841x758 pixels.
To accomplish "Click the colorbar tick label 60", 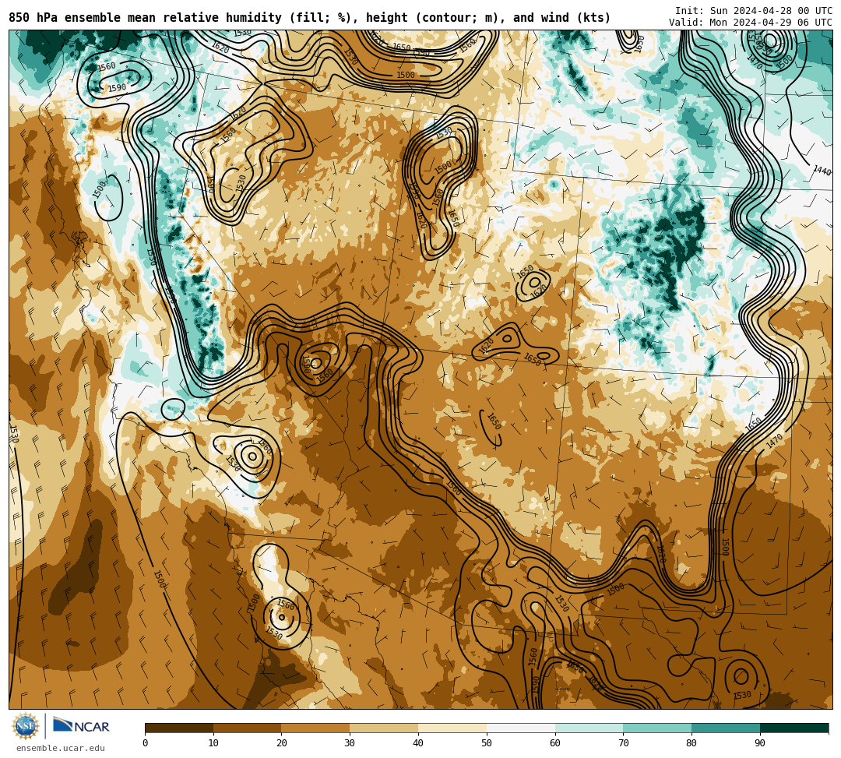I will tap(555, 743).
